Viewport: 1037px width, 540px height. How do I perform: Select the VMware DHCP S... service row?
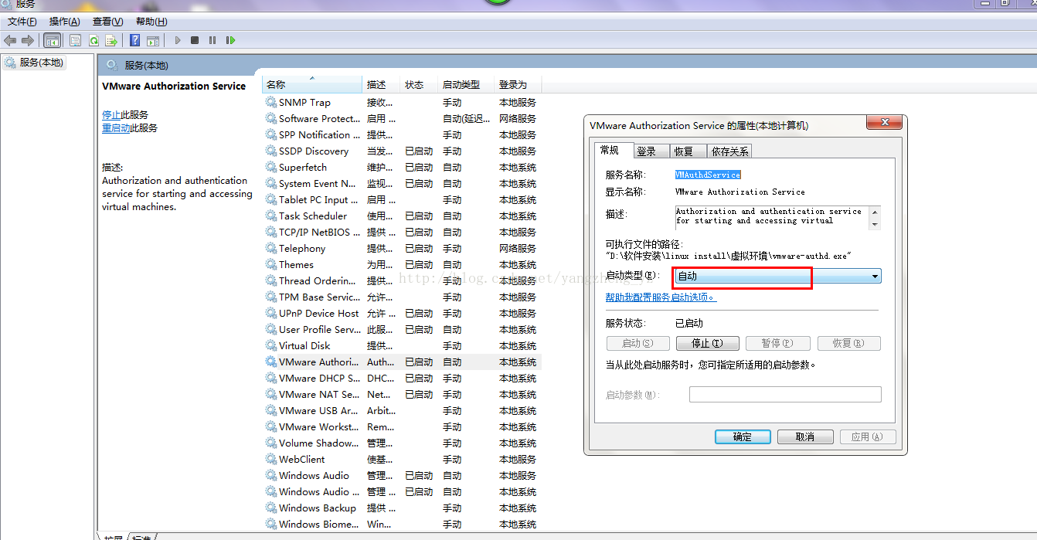click(402, 378)
